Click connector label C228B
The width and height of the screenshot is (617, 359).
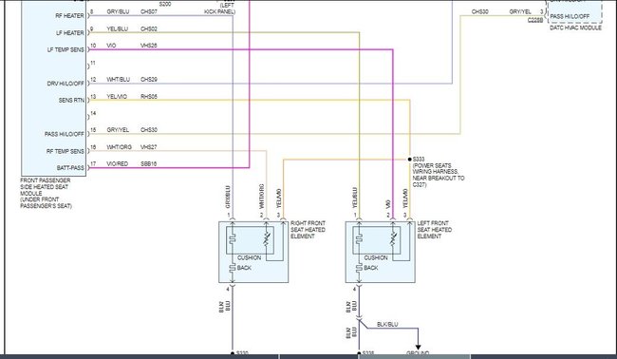[x=535, y=20]
